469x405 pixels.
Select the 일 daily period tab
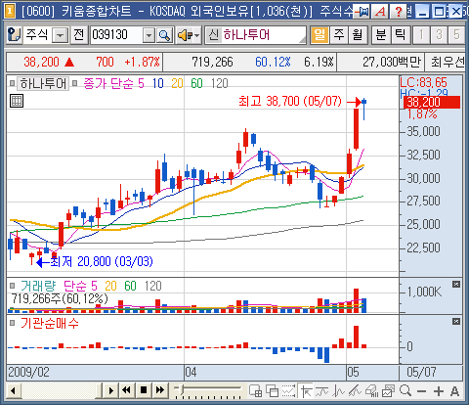(x=320, y=35)
